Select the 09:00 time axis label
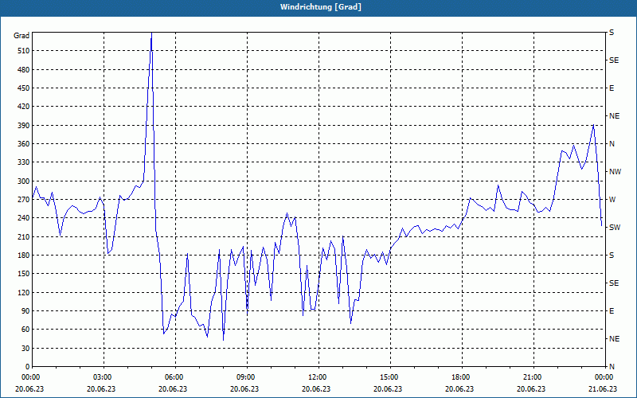 [247, 377]
